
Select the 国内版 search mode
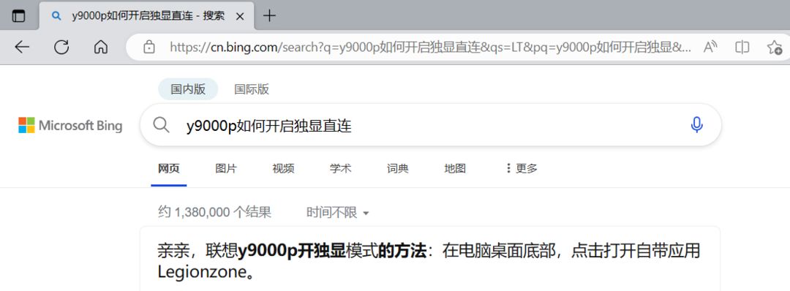coord(188,90)
